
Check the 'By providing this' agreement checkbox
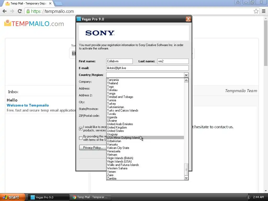coord(81,138)
